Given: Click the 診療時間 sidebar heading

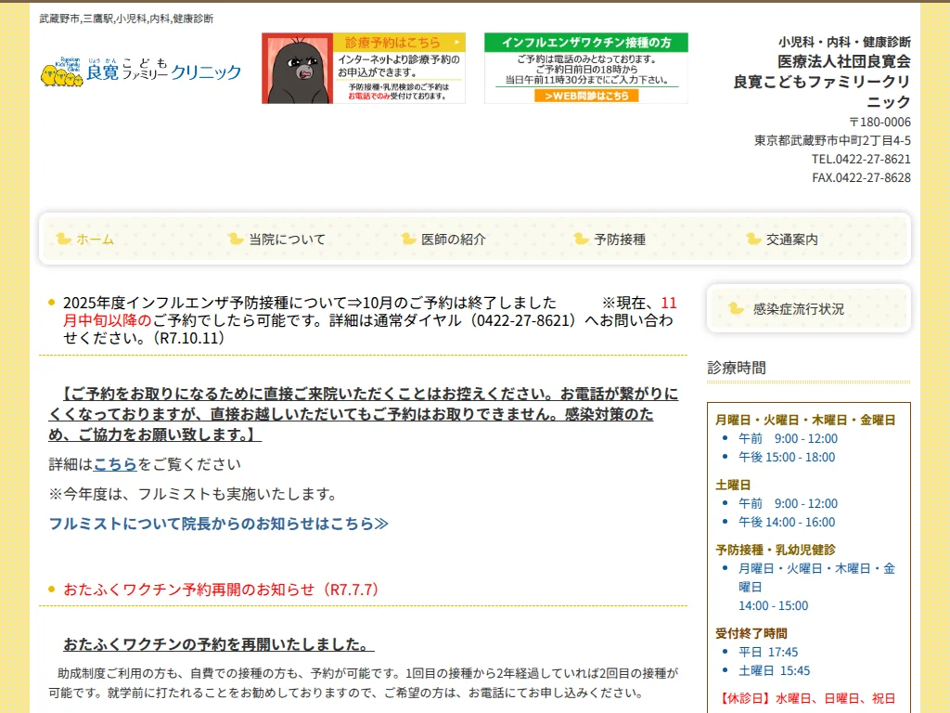Looking at the screenshot, I should 737,368.
